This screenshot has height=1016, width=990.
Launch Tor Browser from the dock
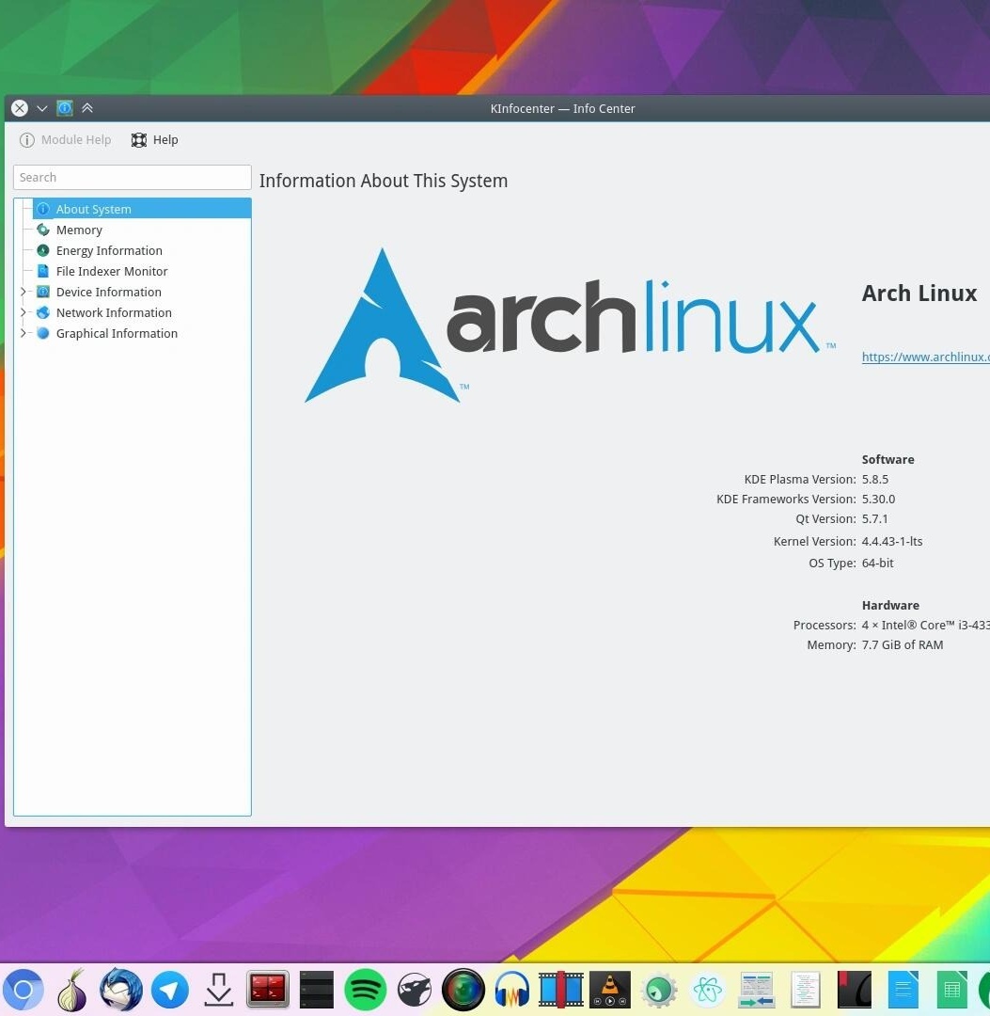(71, 990)
